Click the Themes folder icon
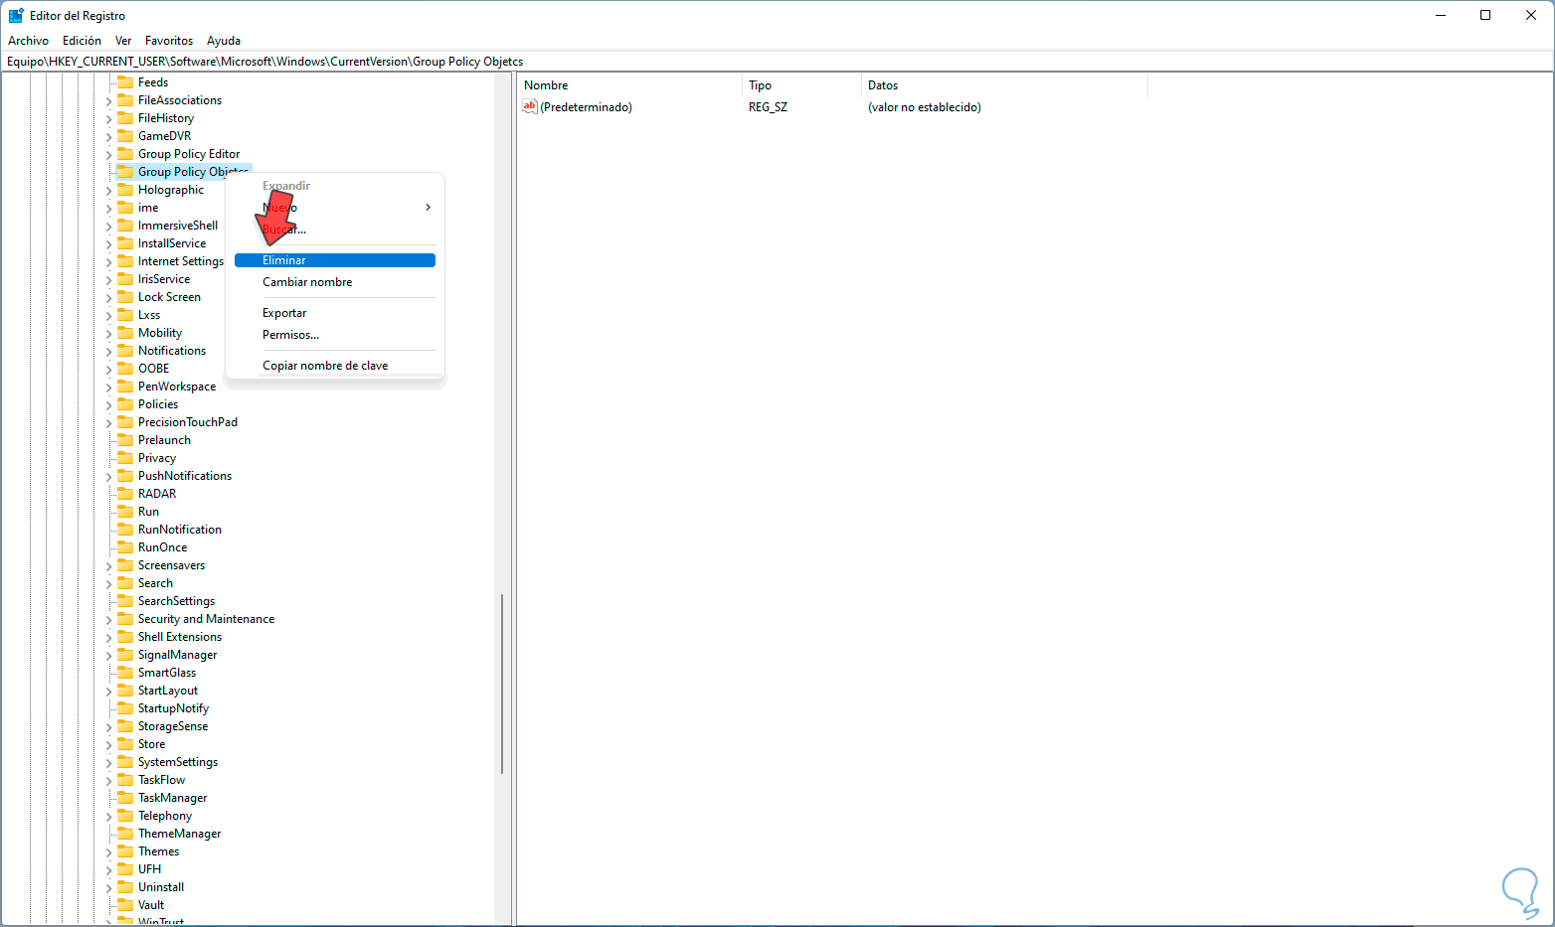The height and width of the screenshot is (927, 1555). (125, 851)
